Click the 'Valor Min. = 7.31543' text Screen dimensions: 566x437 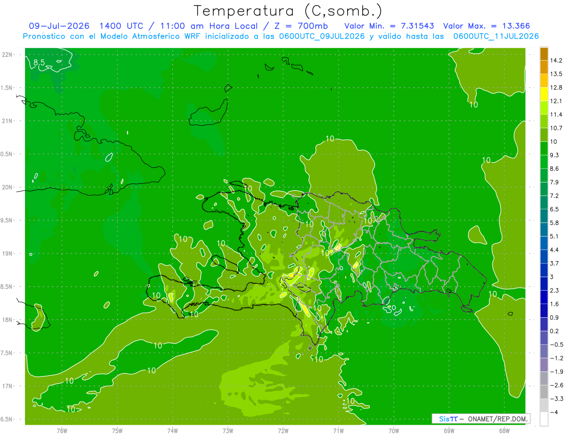389,26
